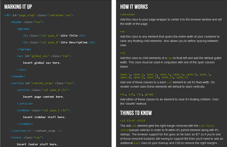
Task: Click the paragraph 'Add this class to your page wrapper'
Action: point(171,21)
